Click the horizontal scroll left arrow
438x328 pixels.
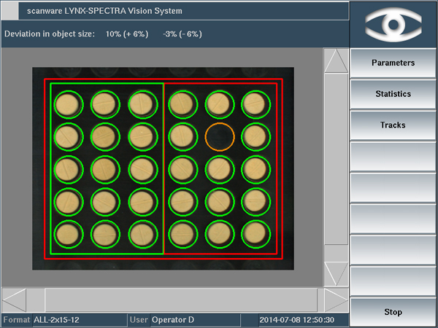(x=15, y=300)
